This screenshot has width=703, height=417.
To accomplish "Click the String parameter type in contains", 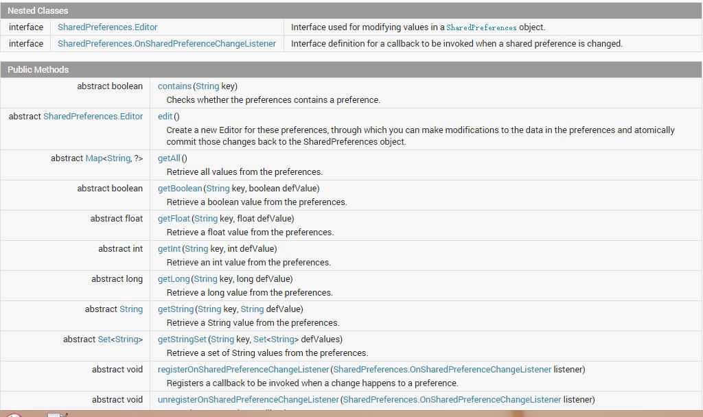I will coord(207,86).
